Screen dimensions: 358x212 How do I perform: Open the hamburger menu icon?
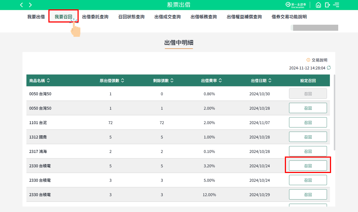pos(336,5)
